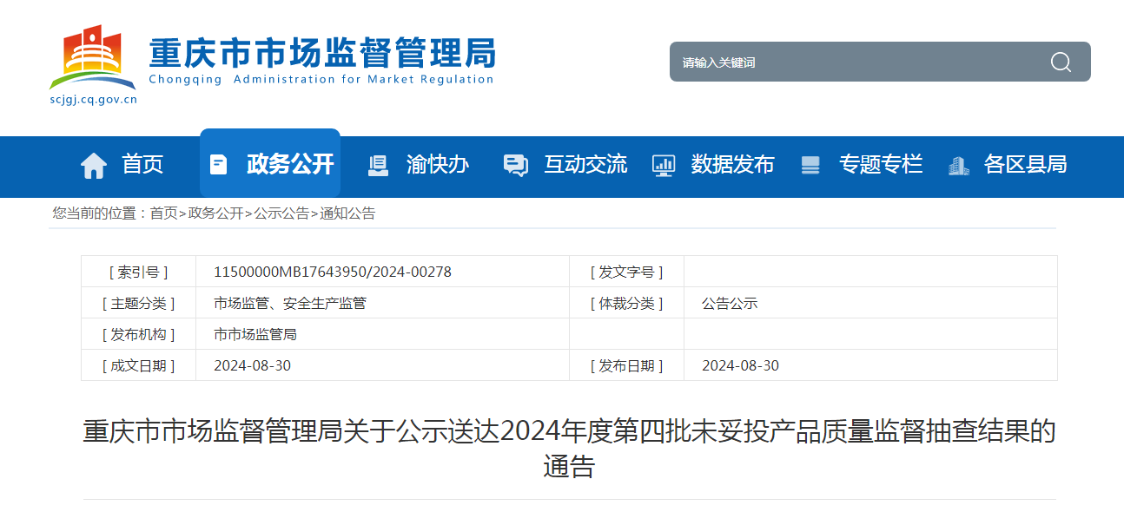This screenshot has width=1124, height=512.
Task: Click the chat bubble icon beside 互动交流
Action: coord(516,165)
